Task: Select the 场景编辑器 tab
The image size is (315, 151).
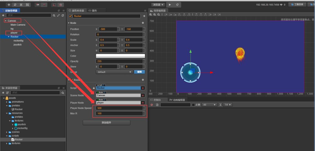Action: point(158,11)
